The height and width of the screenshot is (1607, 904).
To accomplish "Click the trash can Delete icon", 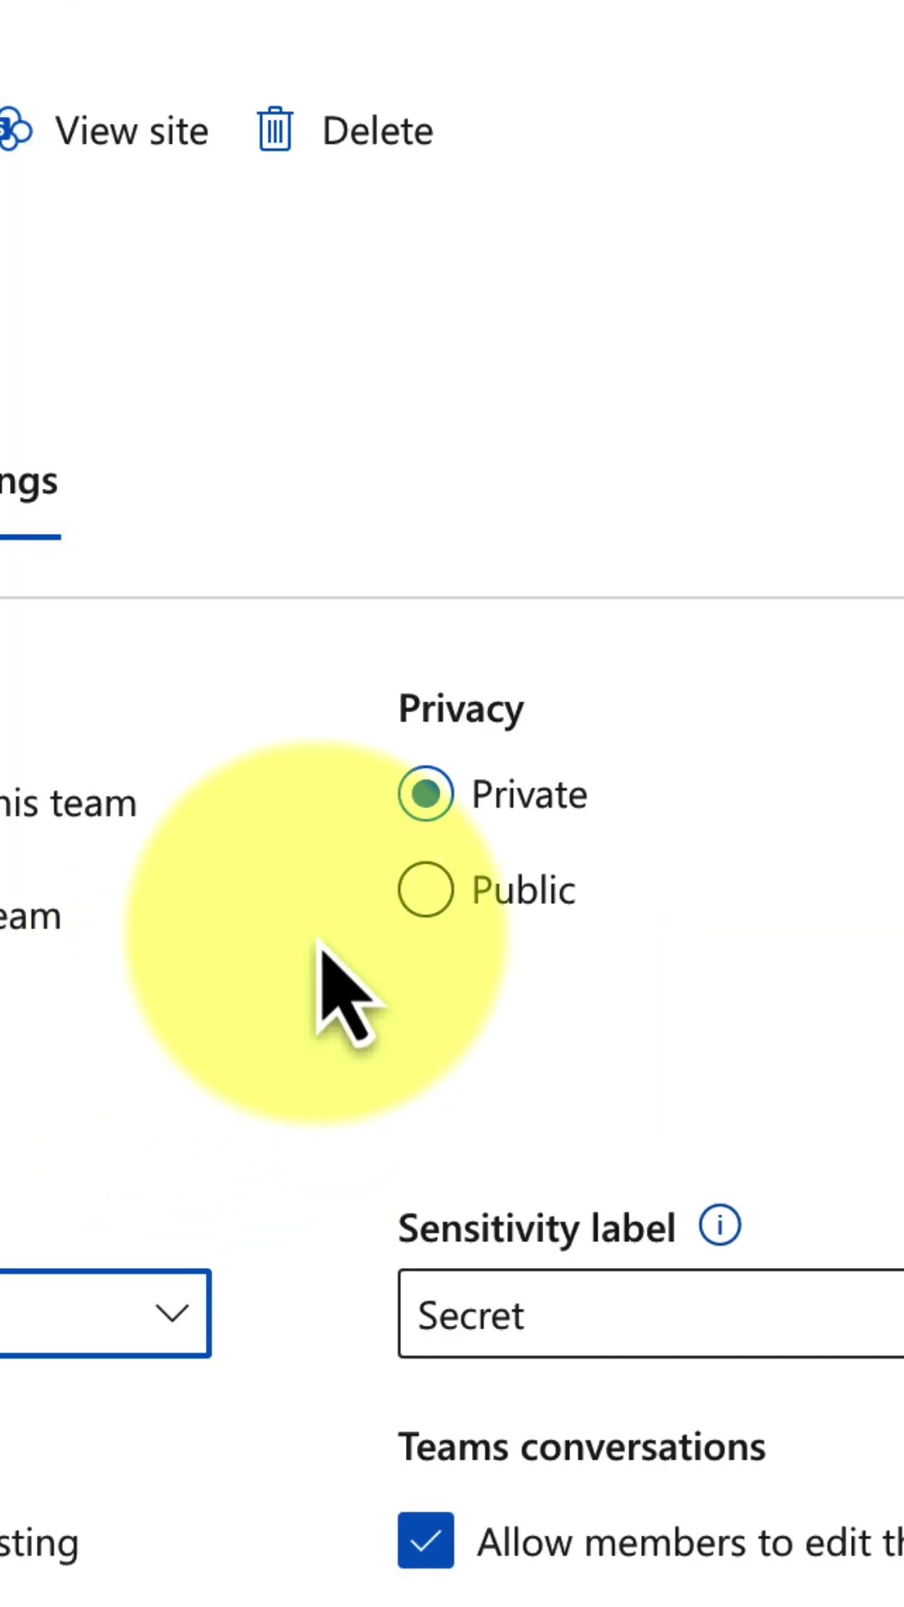I will (275, 130).
